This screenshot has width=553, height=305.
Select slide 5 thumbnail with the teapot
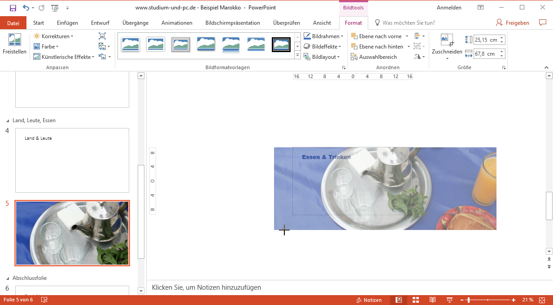click(72, 233)
